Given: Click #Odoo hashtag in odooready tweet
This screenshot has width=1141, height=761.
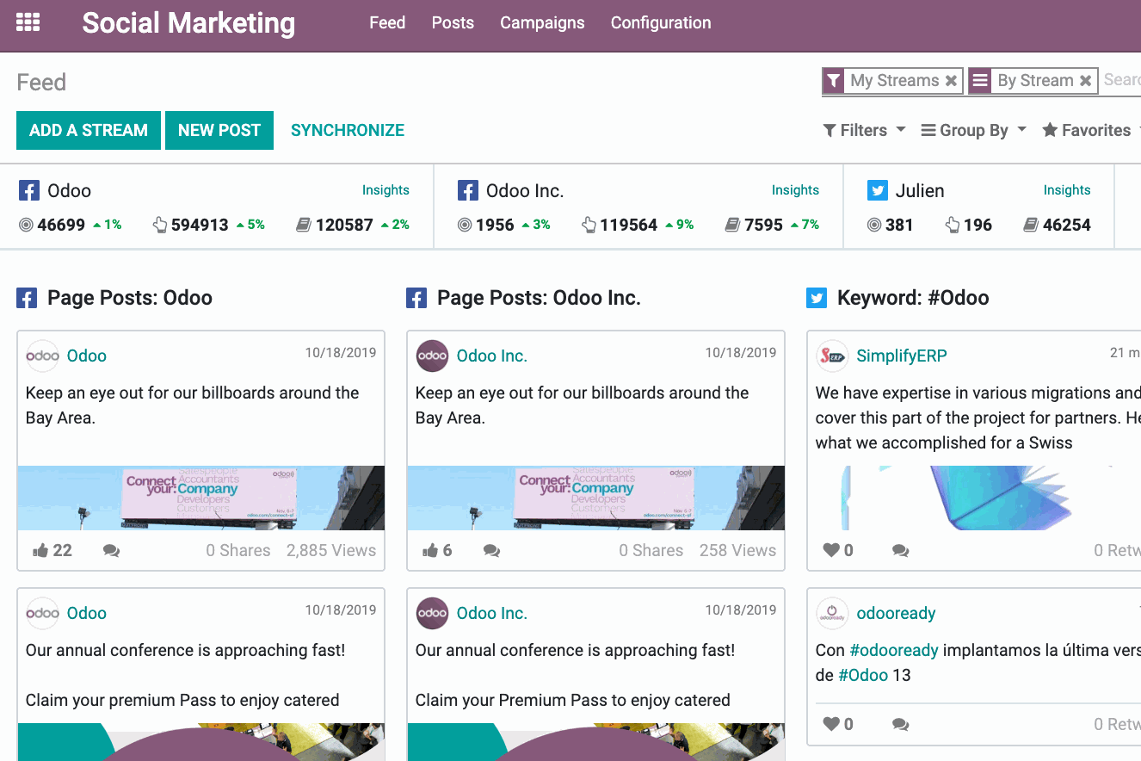Looking at the screenshot, I should [863, 675].
